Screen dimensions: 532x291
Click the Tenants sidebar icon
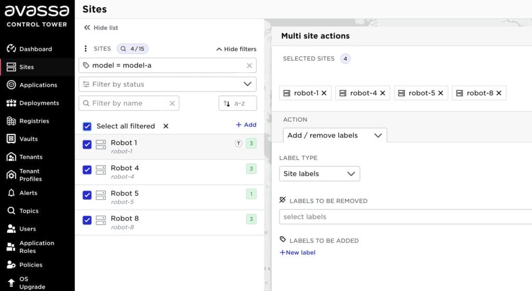11,157
